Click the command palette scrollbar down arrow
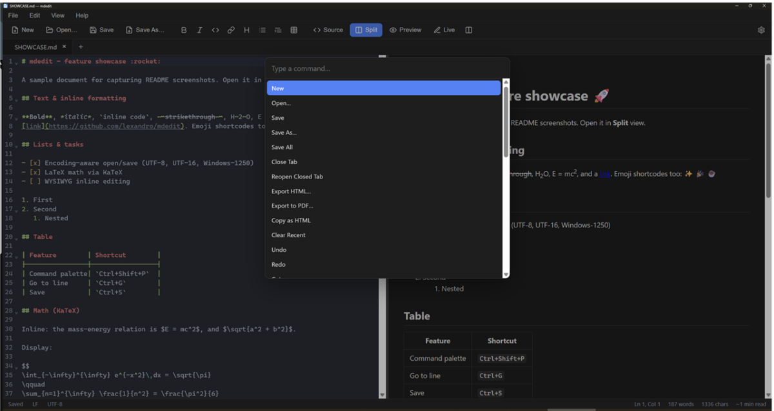Screen dimensions: 774x411 506,274
